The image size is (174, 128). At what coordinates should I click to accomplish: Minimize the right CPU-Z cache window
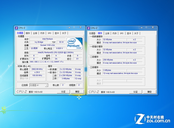pyautogui.click(x=142, y=28)
